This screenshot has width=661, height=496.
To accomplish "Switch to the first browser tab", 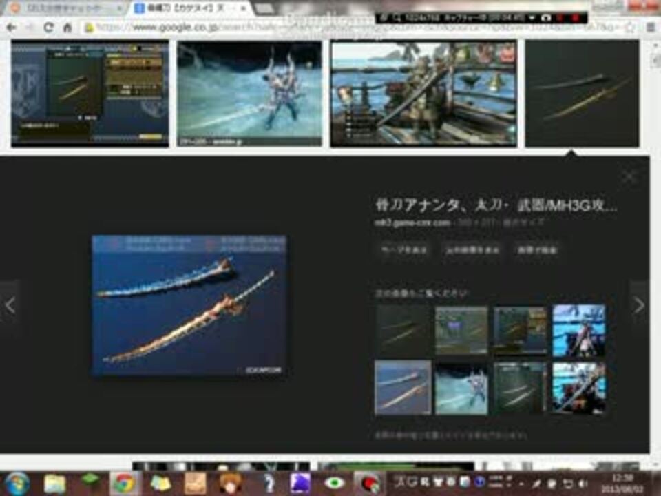I will (x=65, y=8).
